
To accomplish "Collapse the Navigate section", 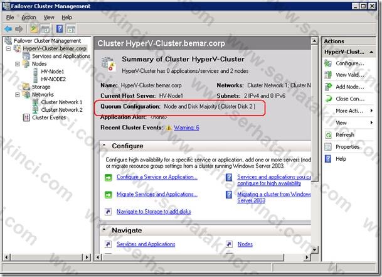I will point(104,229).
